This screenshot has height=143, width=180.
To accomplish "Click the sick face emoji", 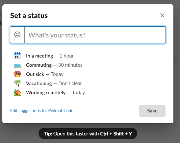I will click(x=17, y=74).
